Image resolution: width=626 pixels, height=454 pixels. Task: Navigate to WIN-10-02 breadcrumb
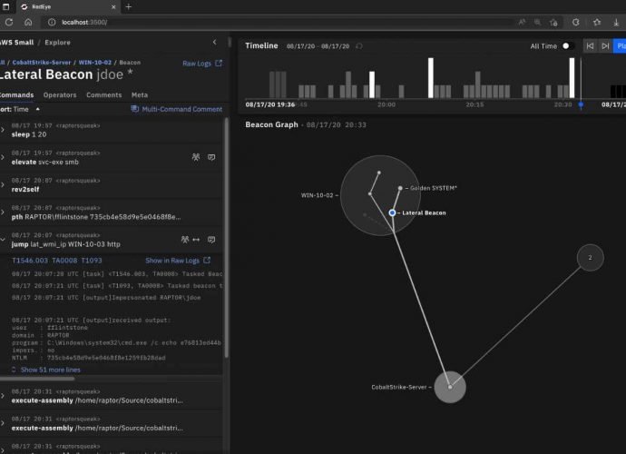coord(95,63)
